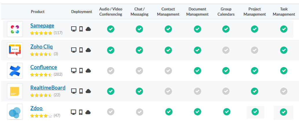The image size is (299, 122).
Task: Click Zoho Cliq review count (3)
Action: 56,54
